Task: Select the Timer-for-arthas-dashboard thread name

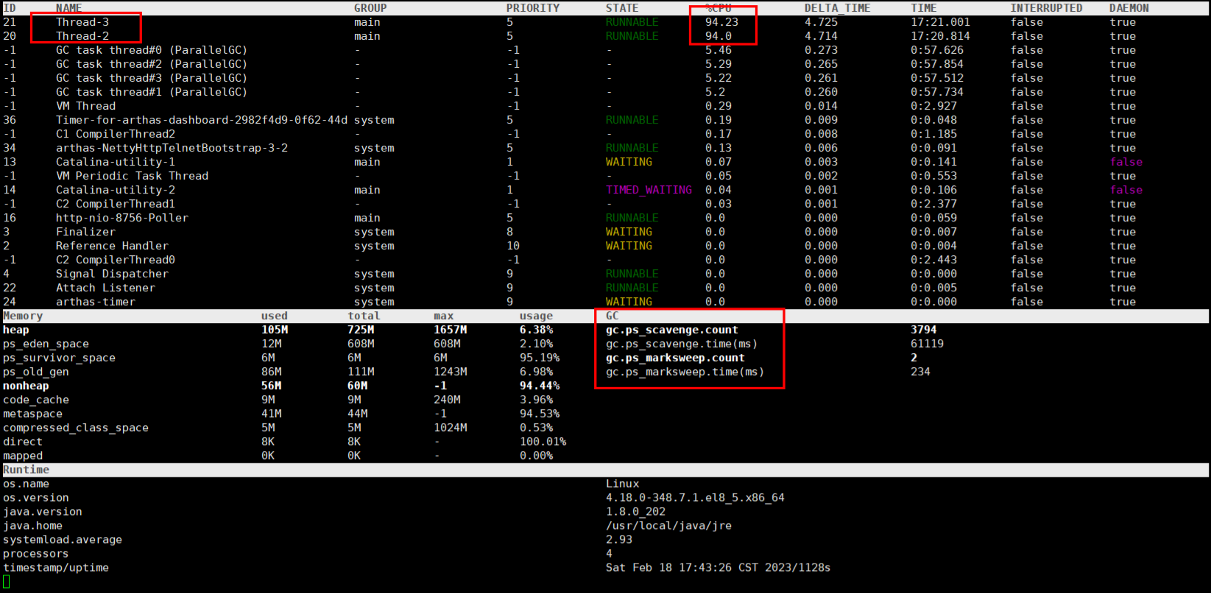Action: tap(202, 120)
